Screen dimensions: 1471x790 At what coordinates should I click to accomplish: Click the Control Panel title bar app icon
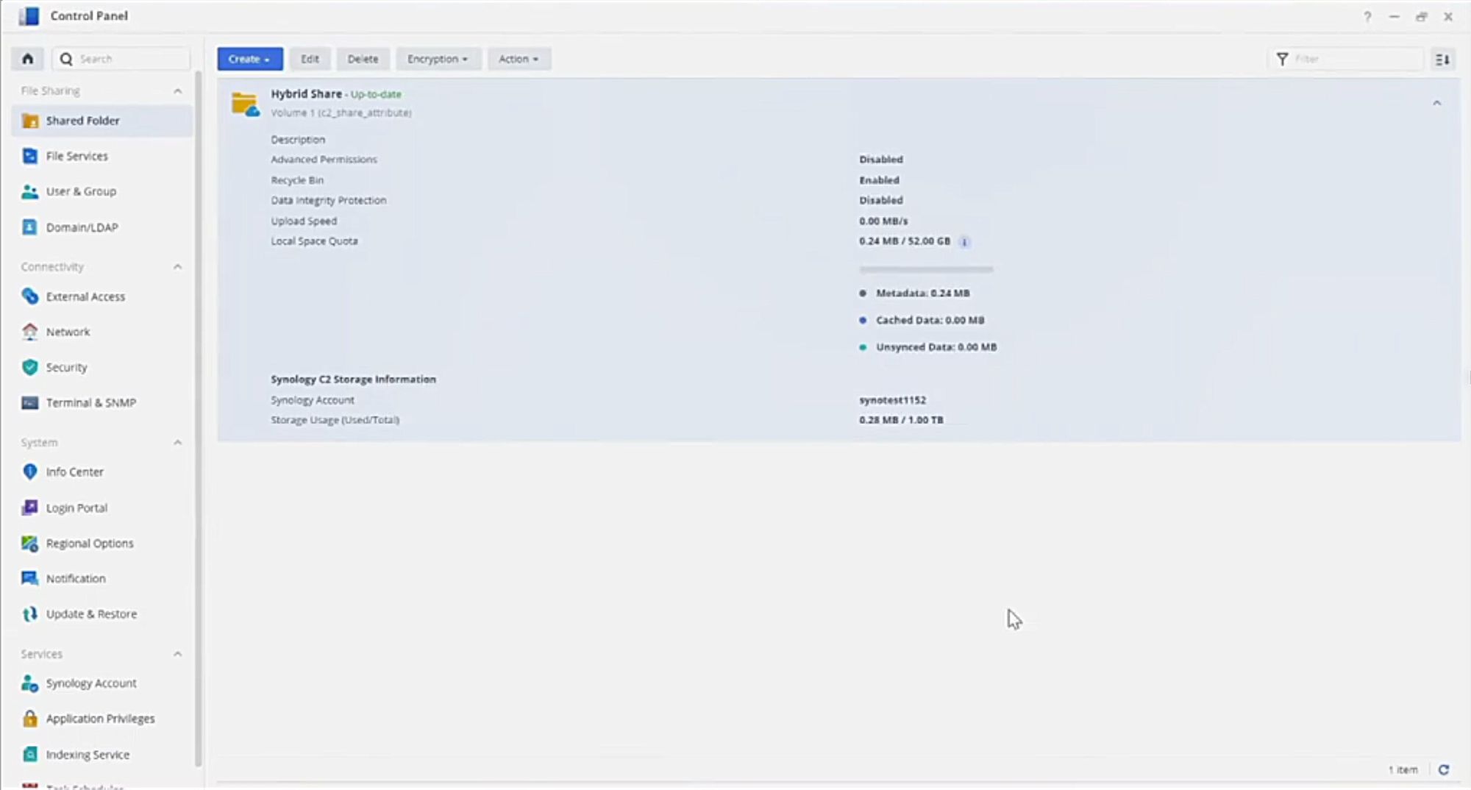[x=29, y=15]
